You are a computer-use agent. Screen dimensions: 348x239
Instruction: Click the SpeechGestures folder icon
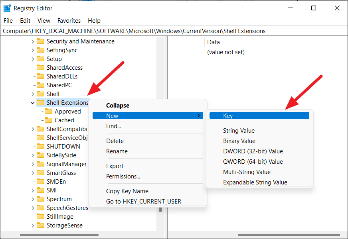click(41, 208)
